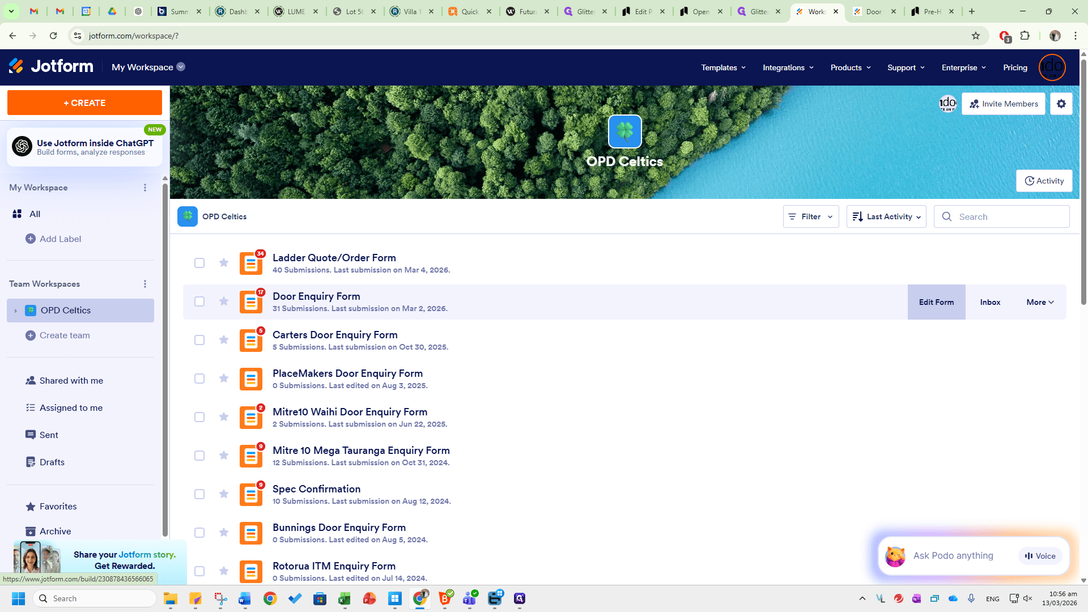Open Word from the taskbar
Screen dimensions: 1088x612
click(245, 598)
